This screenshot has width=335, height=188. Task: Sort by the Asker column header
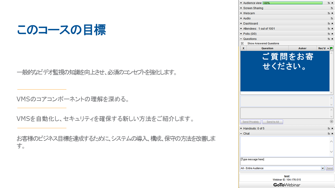(302, 48)
